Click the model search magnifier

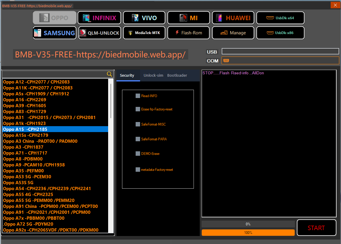pyautogui.click(x=109, y=74)
